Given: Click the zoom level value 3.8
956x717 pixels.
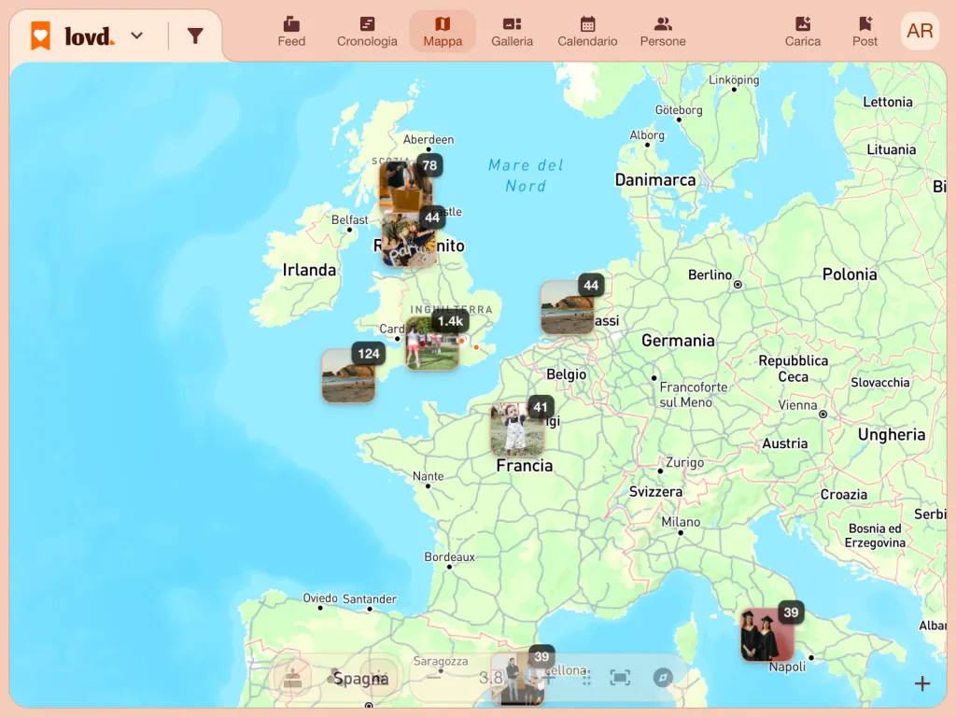Looking at the screenshot, I should [491, 678].
